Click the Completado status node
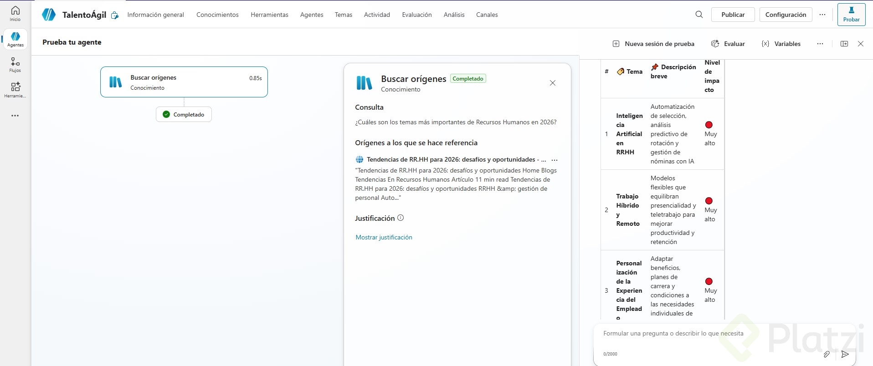873x366 pixels. tap(184, 114)
